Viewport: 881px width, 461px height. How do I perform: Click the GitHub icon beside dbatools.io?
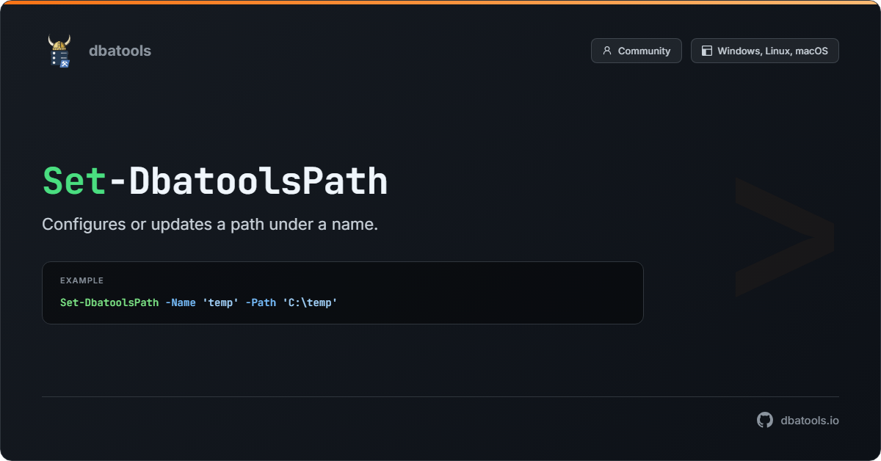[765, 420]
